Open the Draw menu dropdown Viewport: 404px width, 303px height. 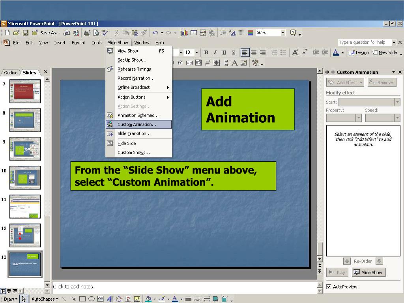(11, 299)
